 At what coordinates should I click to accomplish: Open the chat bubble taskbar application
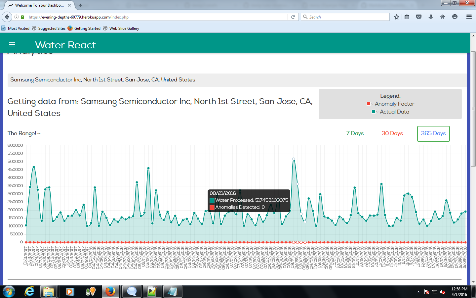point(132,292)
